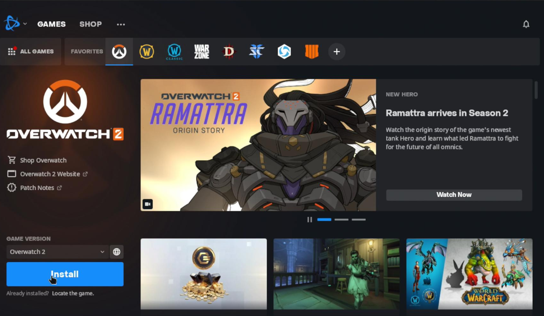Open the Shop Overwatch link
Screen dimensions: 544x316
coord(37,160)
